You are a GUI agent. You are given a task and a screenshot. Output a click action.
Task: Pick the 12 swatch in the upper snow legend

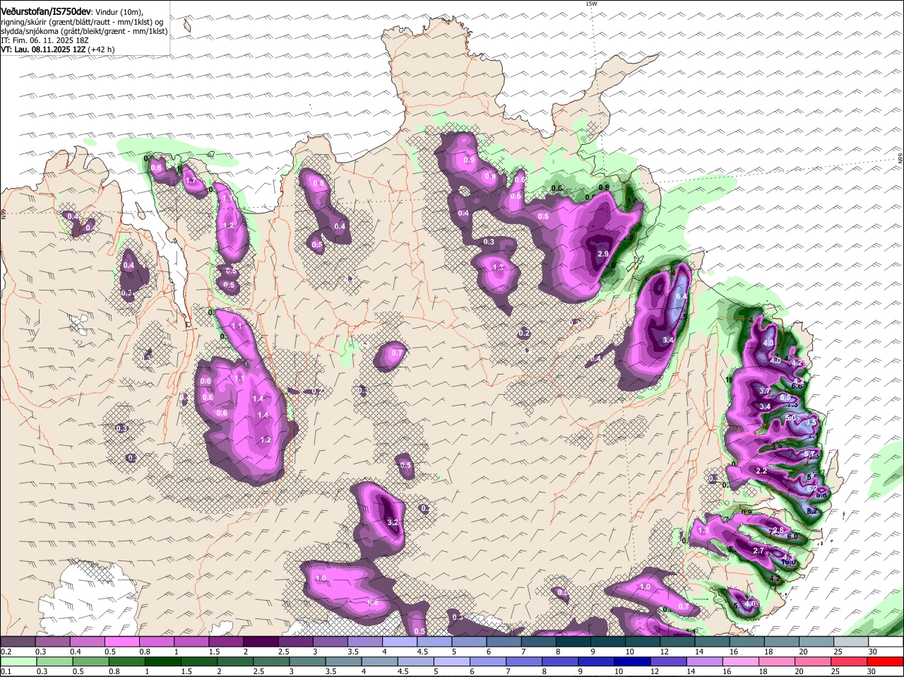click(678, 642)
